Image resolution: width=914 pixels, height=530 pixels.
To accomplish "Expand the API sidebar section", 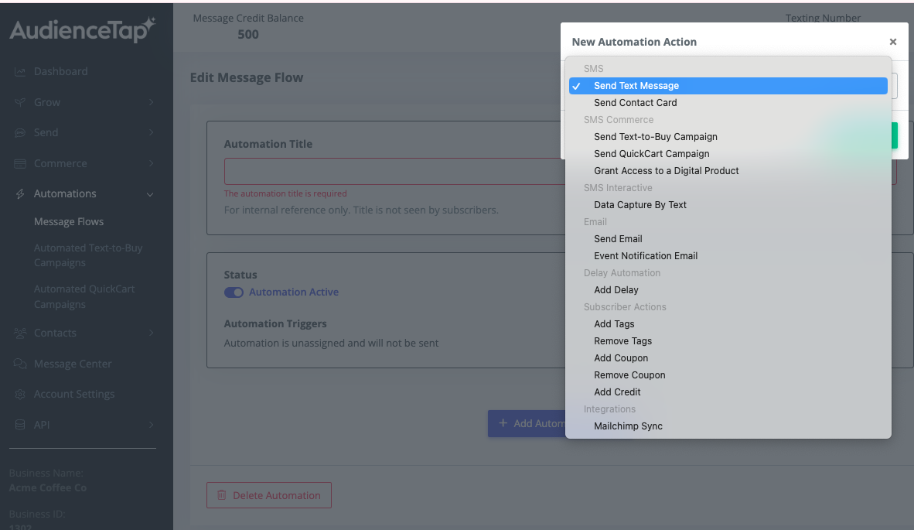I will point(151,424).
